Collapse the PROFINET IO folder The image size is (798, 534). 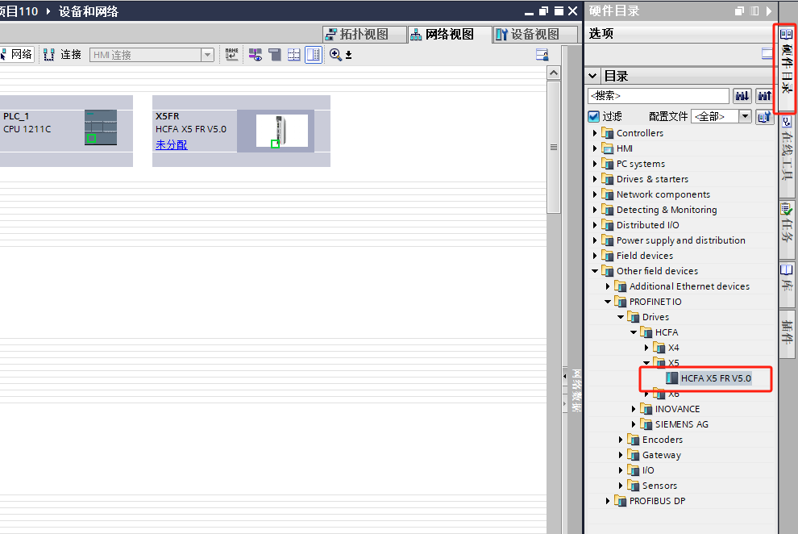608,302
